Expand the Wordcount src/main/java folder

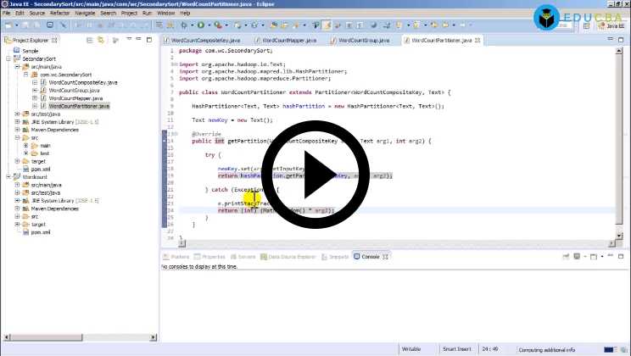coord(17,184)
